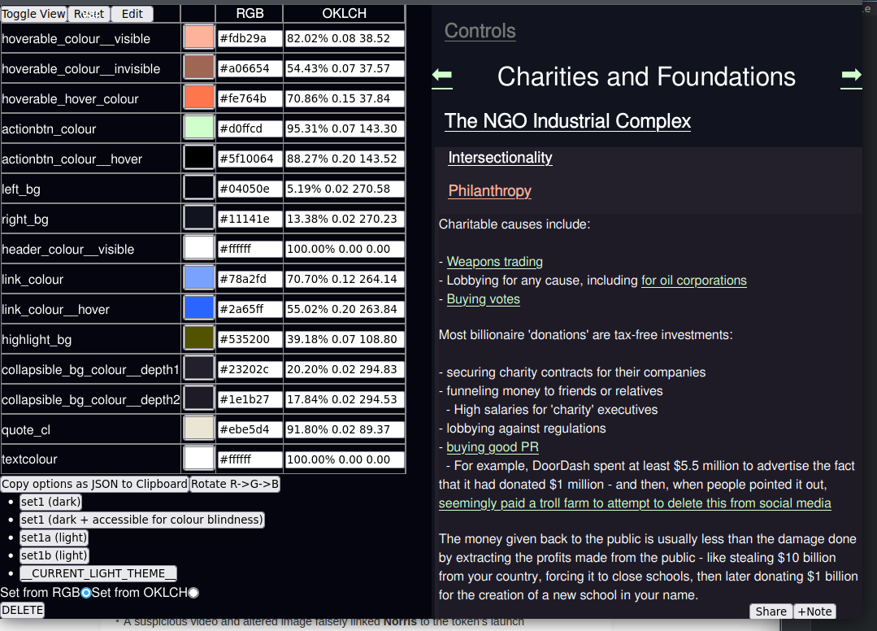Click the Share button
This screenshot has width=877, height=631.
click(771, 611)
